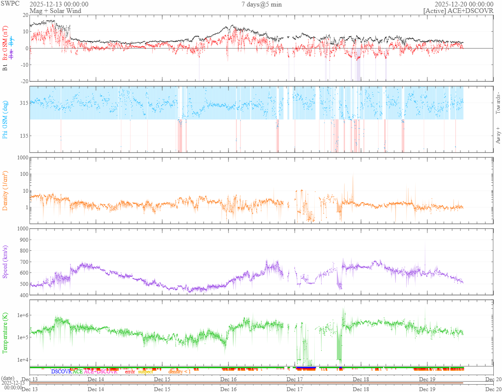Click the purple 'Speed (km/s)' axis label
The image size is (502, 392).
click(5, 262)
